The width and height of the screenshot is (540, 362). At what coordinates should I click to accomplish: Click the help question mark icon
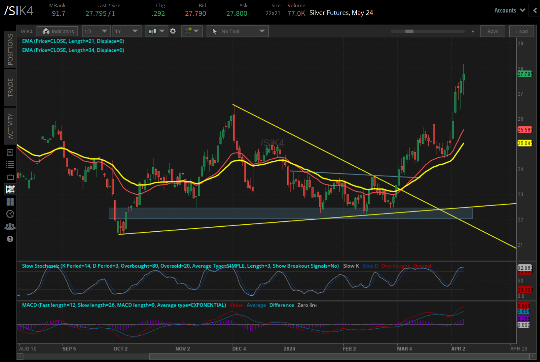click(x=10, y=239)
